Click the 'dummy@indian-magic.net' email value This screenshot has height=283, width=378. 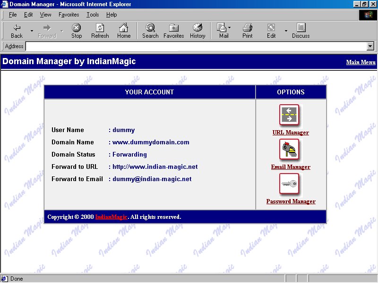(x=152, y=179)
